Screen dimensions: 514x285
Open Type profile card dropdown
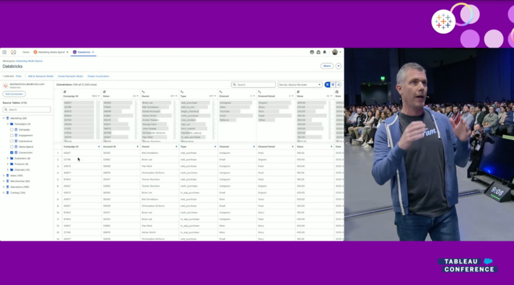point(215,96)
